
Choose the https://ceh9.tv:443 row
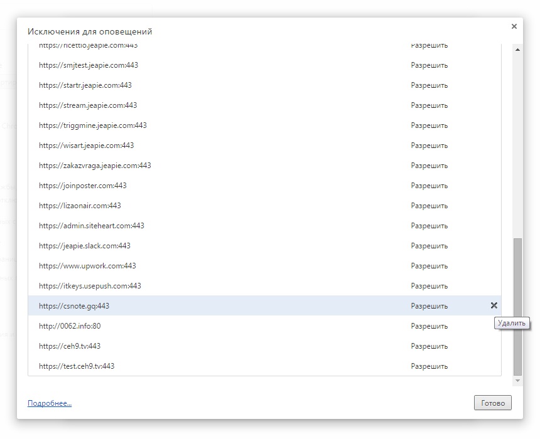(70, 346)
